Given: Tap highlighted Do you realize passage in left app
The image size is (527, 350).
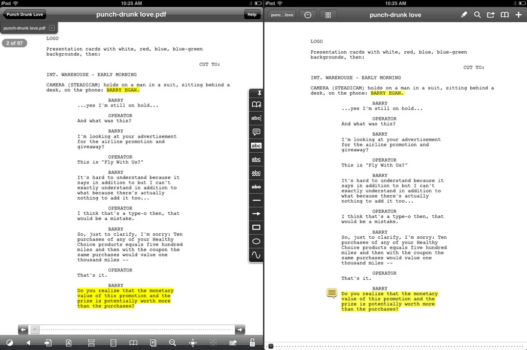Looking at the screenshot, I should (125, 298).
